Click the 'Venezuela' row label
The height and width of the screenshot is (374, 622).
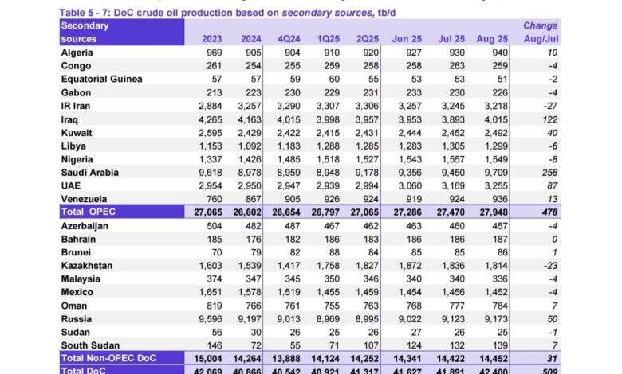(86, 200)
